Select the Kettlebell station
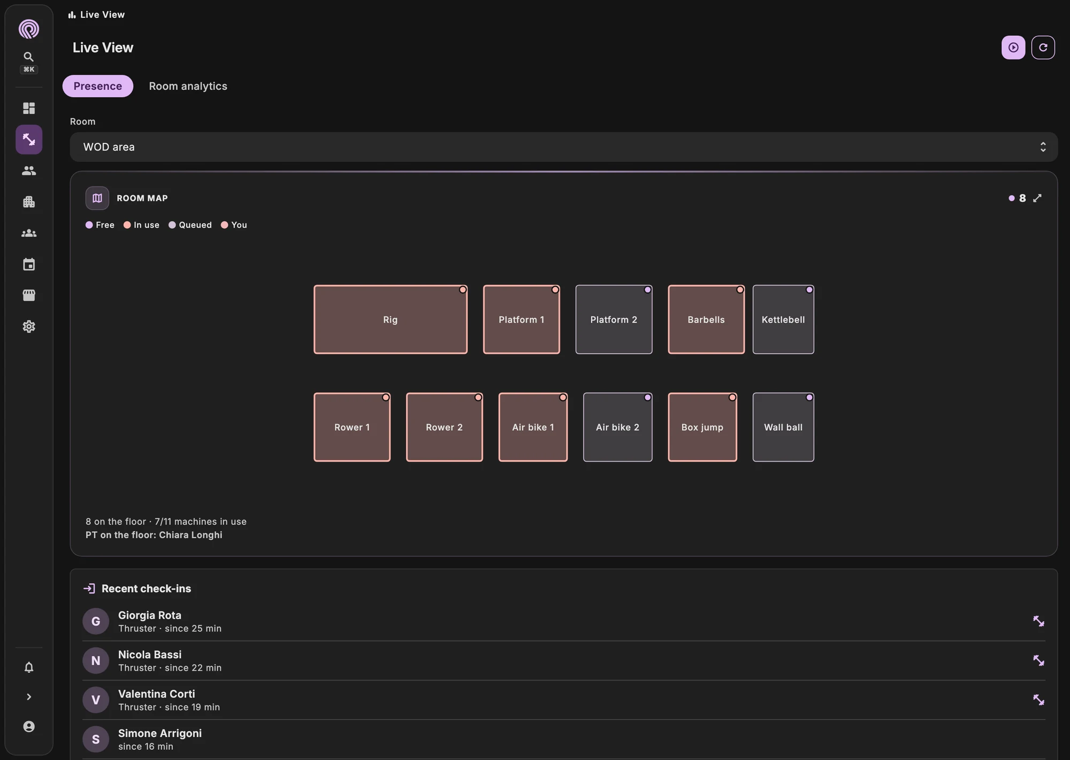Viewport: 1070px width, 760px height. 783,320
